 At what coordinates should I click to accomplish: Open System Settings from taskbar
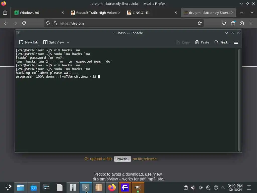coord(46,187)
